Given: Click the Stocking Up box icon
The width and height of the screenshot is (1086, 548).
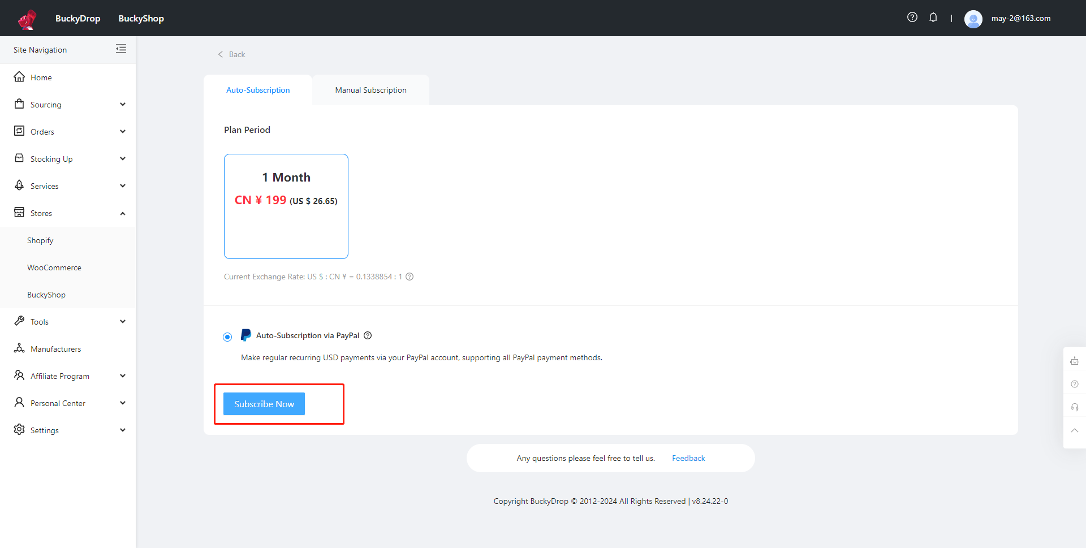Looking at the screenshot, I should click(19, 158).
